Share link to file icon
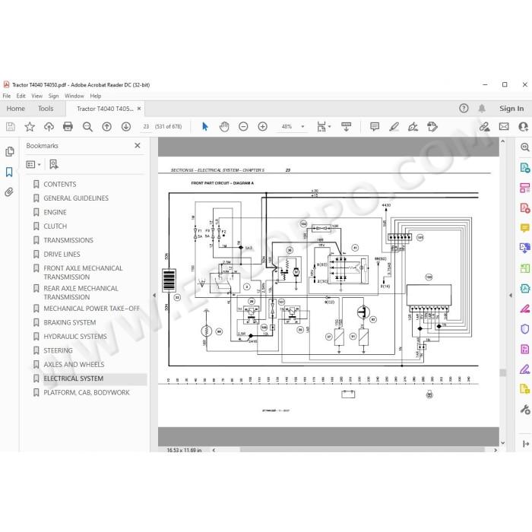 485,127
